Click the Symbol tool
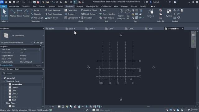The width and height of the screenshot is (199, 112). pyautogui.click(x=169, y=13)
